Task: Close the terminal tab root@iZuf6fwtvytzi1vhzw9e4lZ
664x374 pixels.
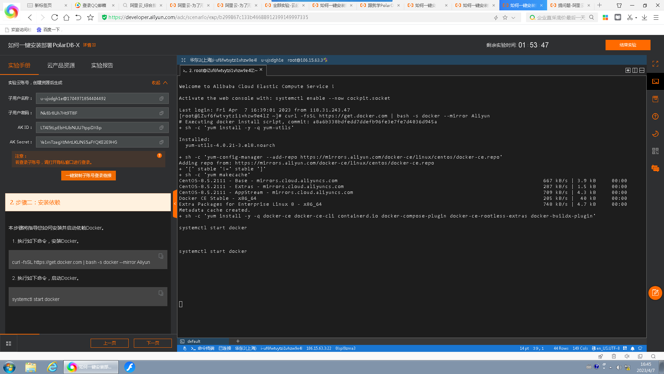Action: 261,70
